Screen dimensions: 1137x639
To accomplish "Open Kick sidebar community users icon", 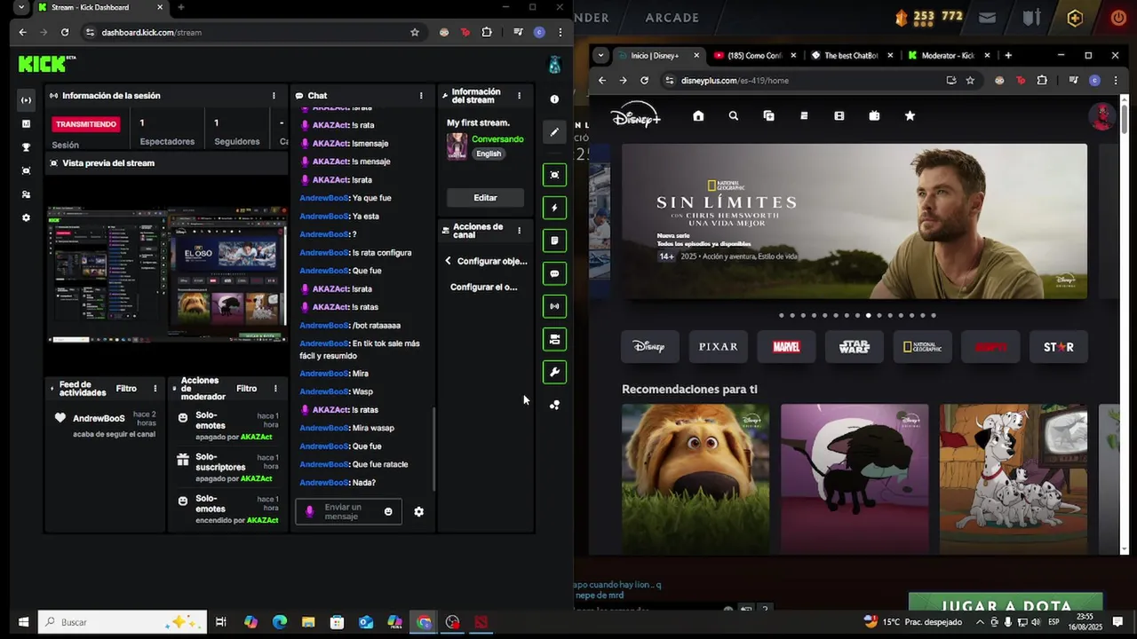I will pos(26,194).
